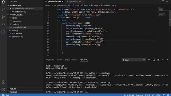Select the TERMINAL panel tab
Viewport: 171px width, 96px height.
[84, 60]
